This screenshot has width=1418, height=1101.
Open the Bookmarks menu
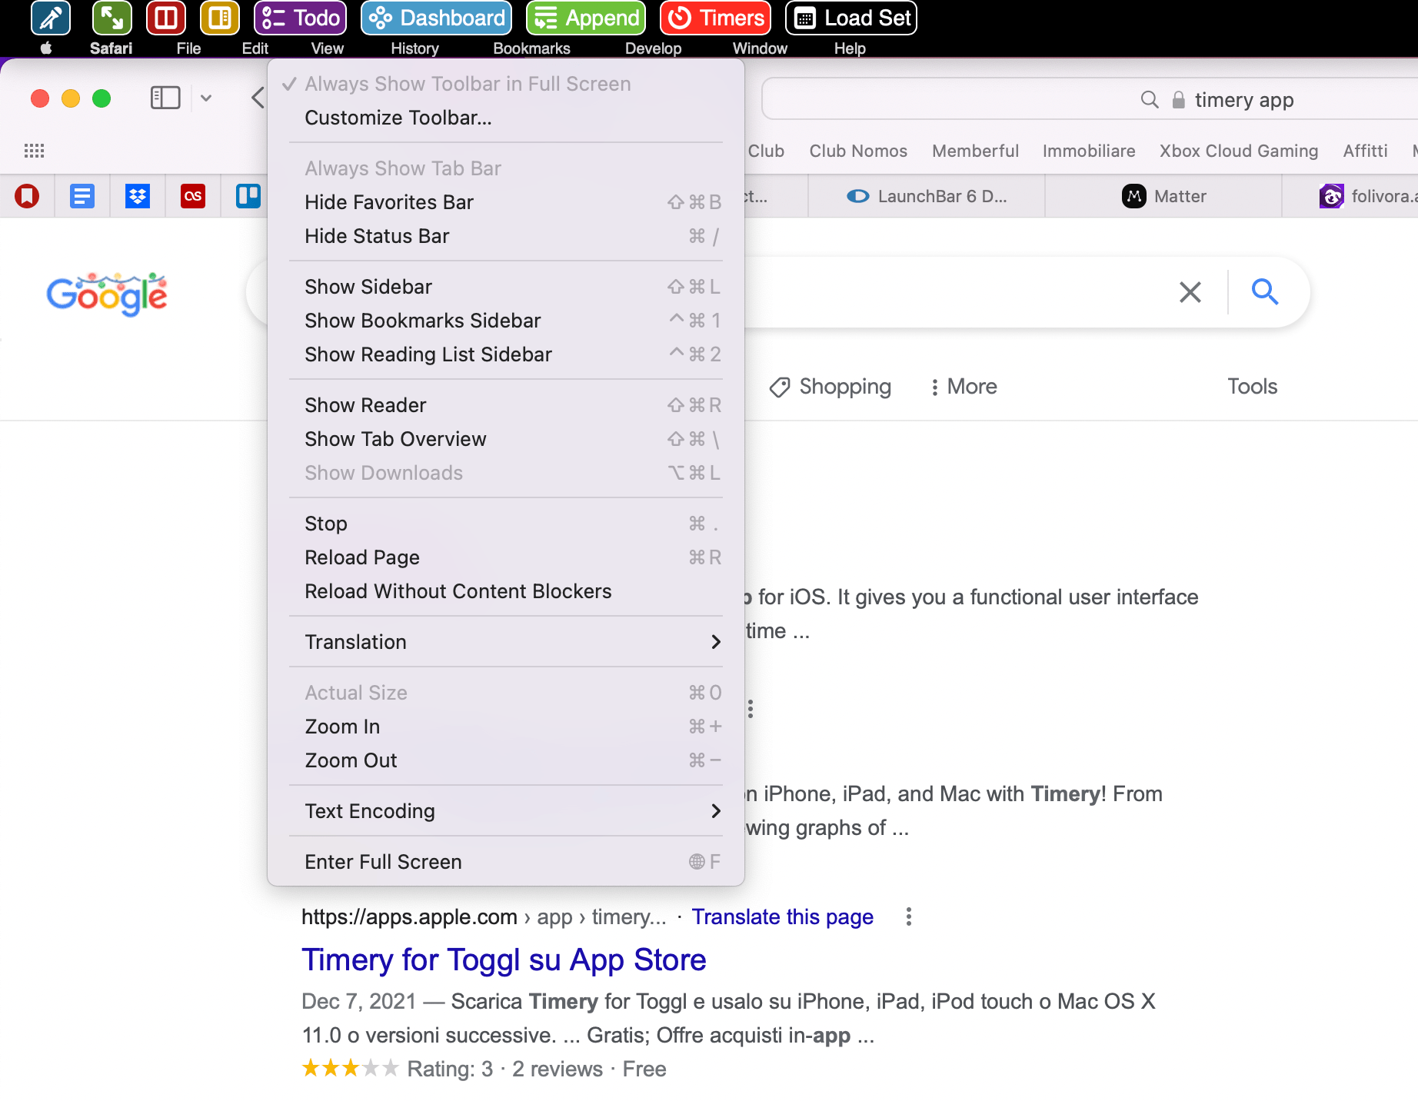[531, 48]
